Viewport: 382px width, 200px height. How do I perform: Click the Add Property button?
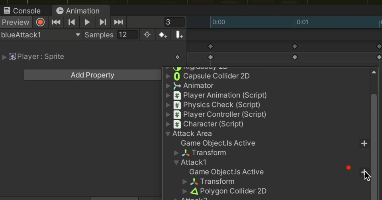pos(92,75)
